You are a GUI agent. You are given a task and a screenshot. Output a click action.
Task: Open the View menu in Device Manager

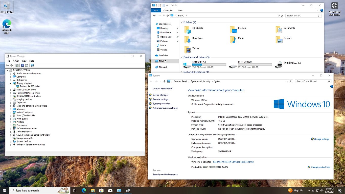[x=24, y=61]
